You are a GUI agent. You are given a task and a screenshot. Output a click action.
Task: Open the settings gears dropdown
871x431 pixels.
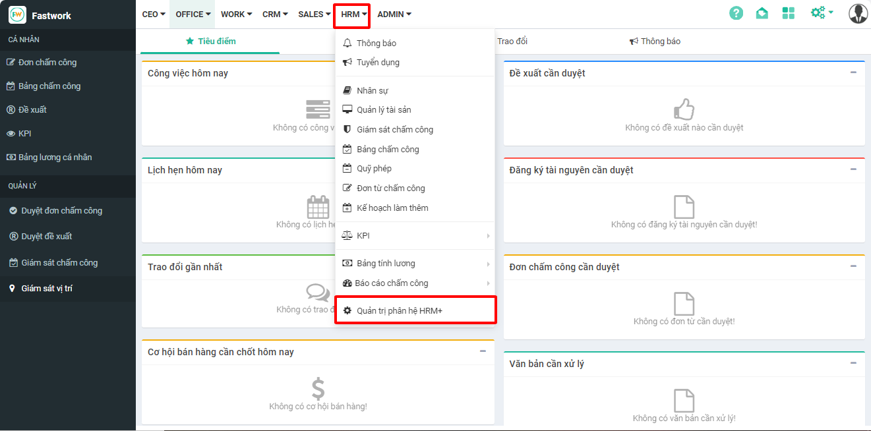tap(822, 13)
